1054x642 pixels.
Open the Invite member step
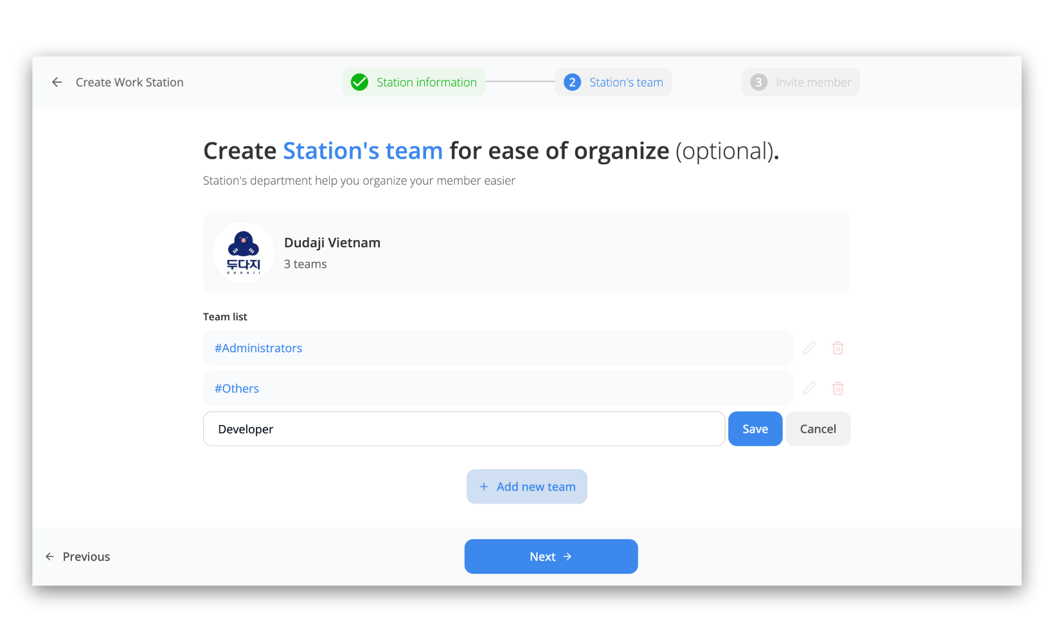[x=813, y=82]
